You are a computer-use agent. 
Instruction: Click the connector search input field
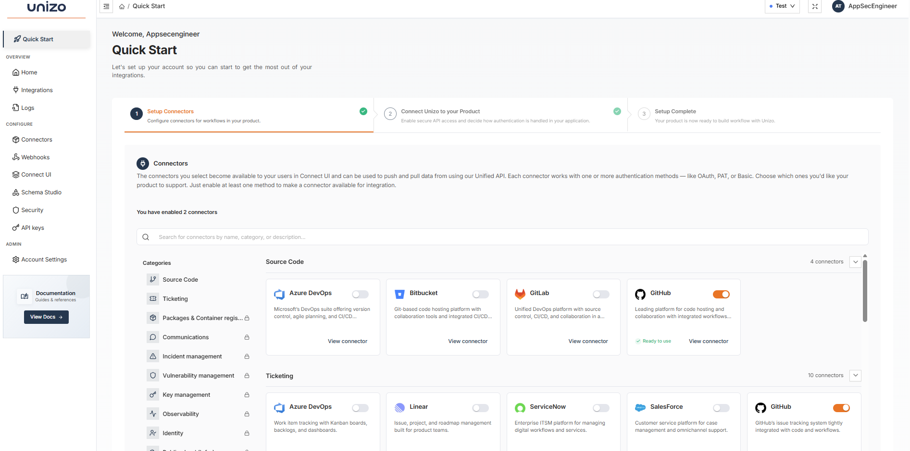coord(502,237)
